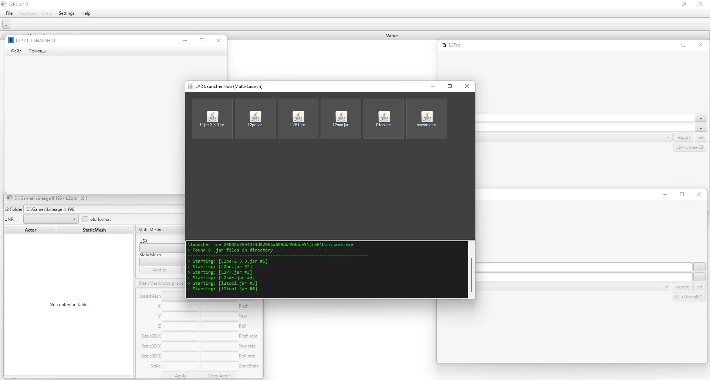Click set in the upper L2Tool window

(701, 137)
